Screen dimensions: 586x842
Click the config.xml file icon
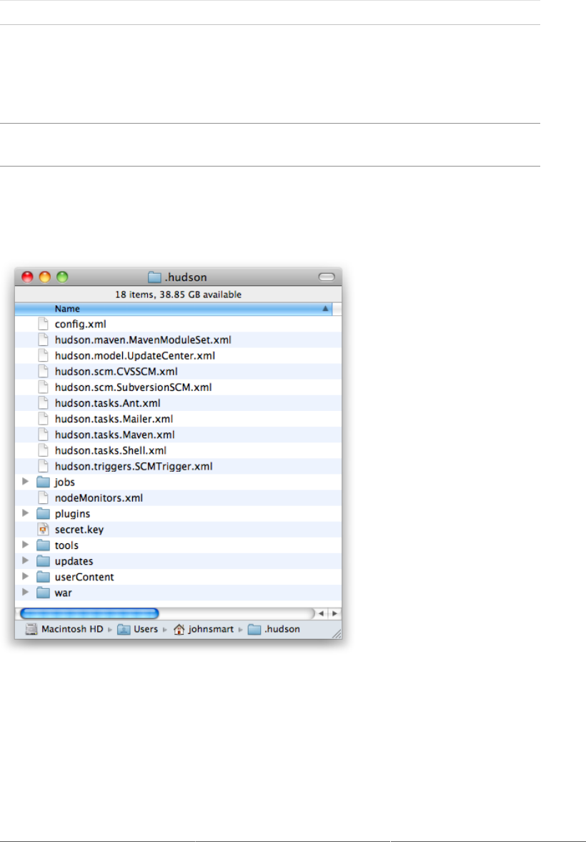coord(43,324)
